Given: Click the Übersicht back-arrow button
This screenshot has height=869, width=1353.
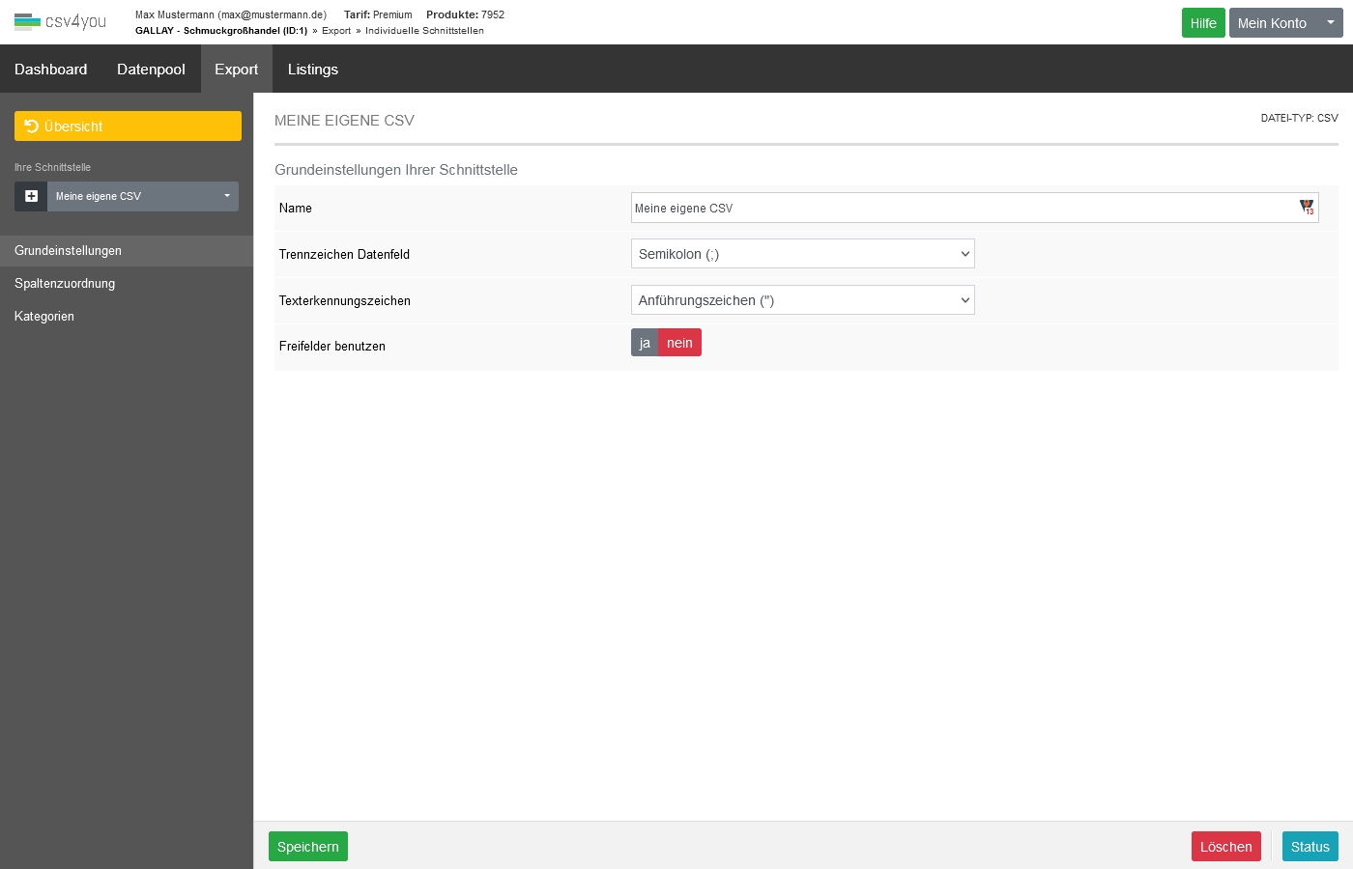Looking at the screenshot, I should tap(128, 126).
